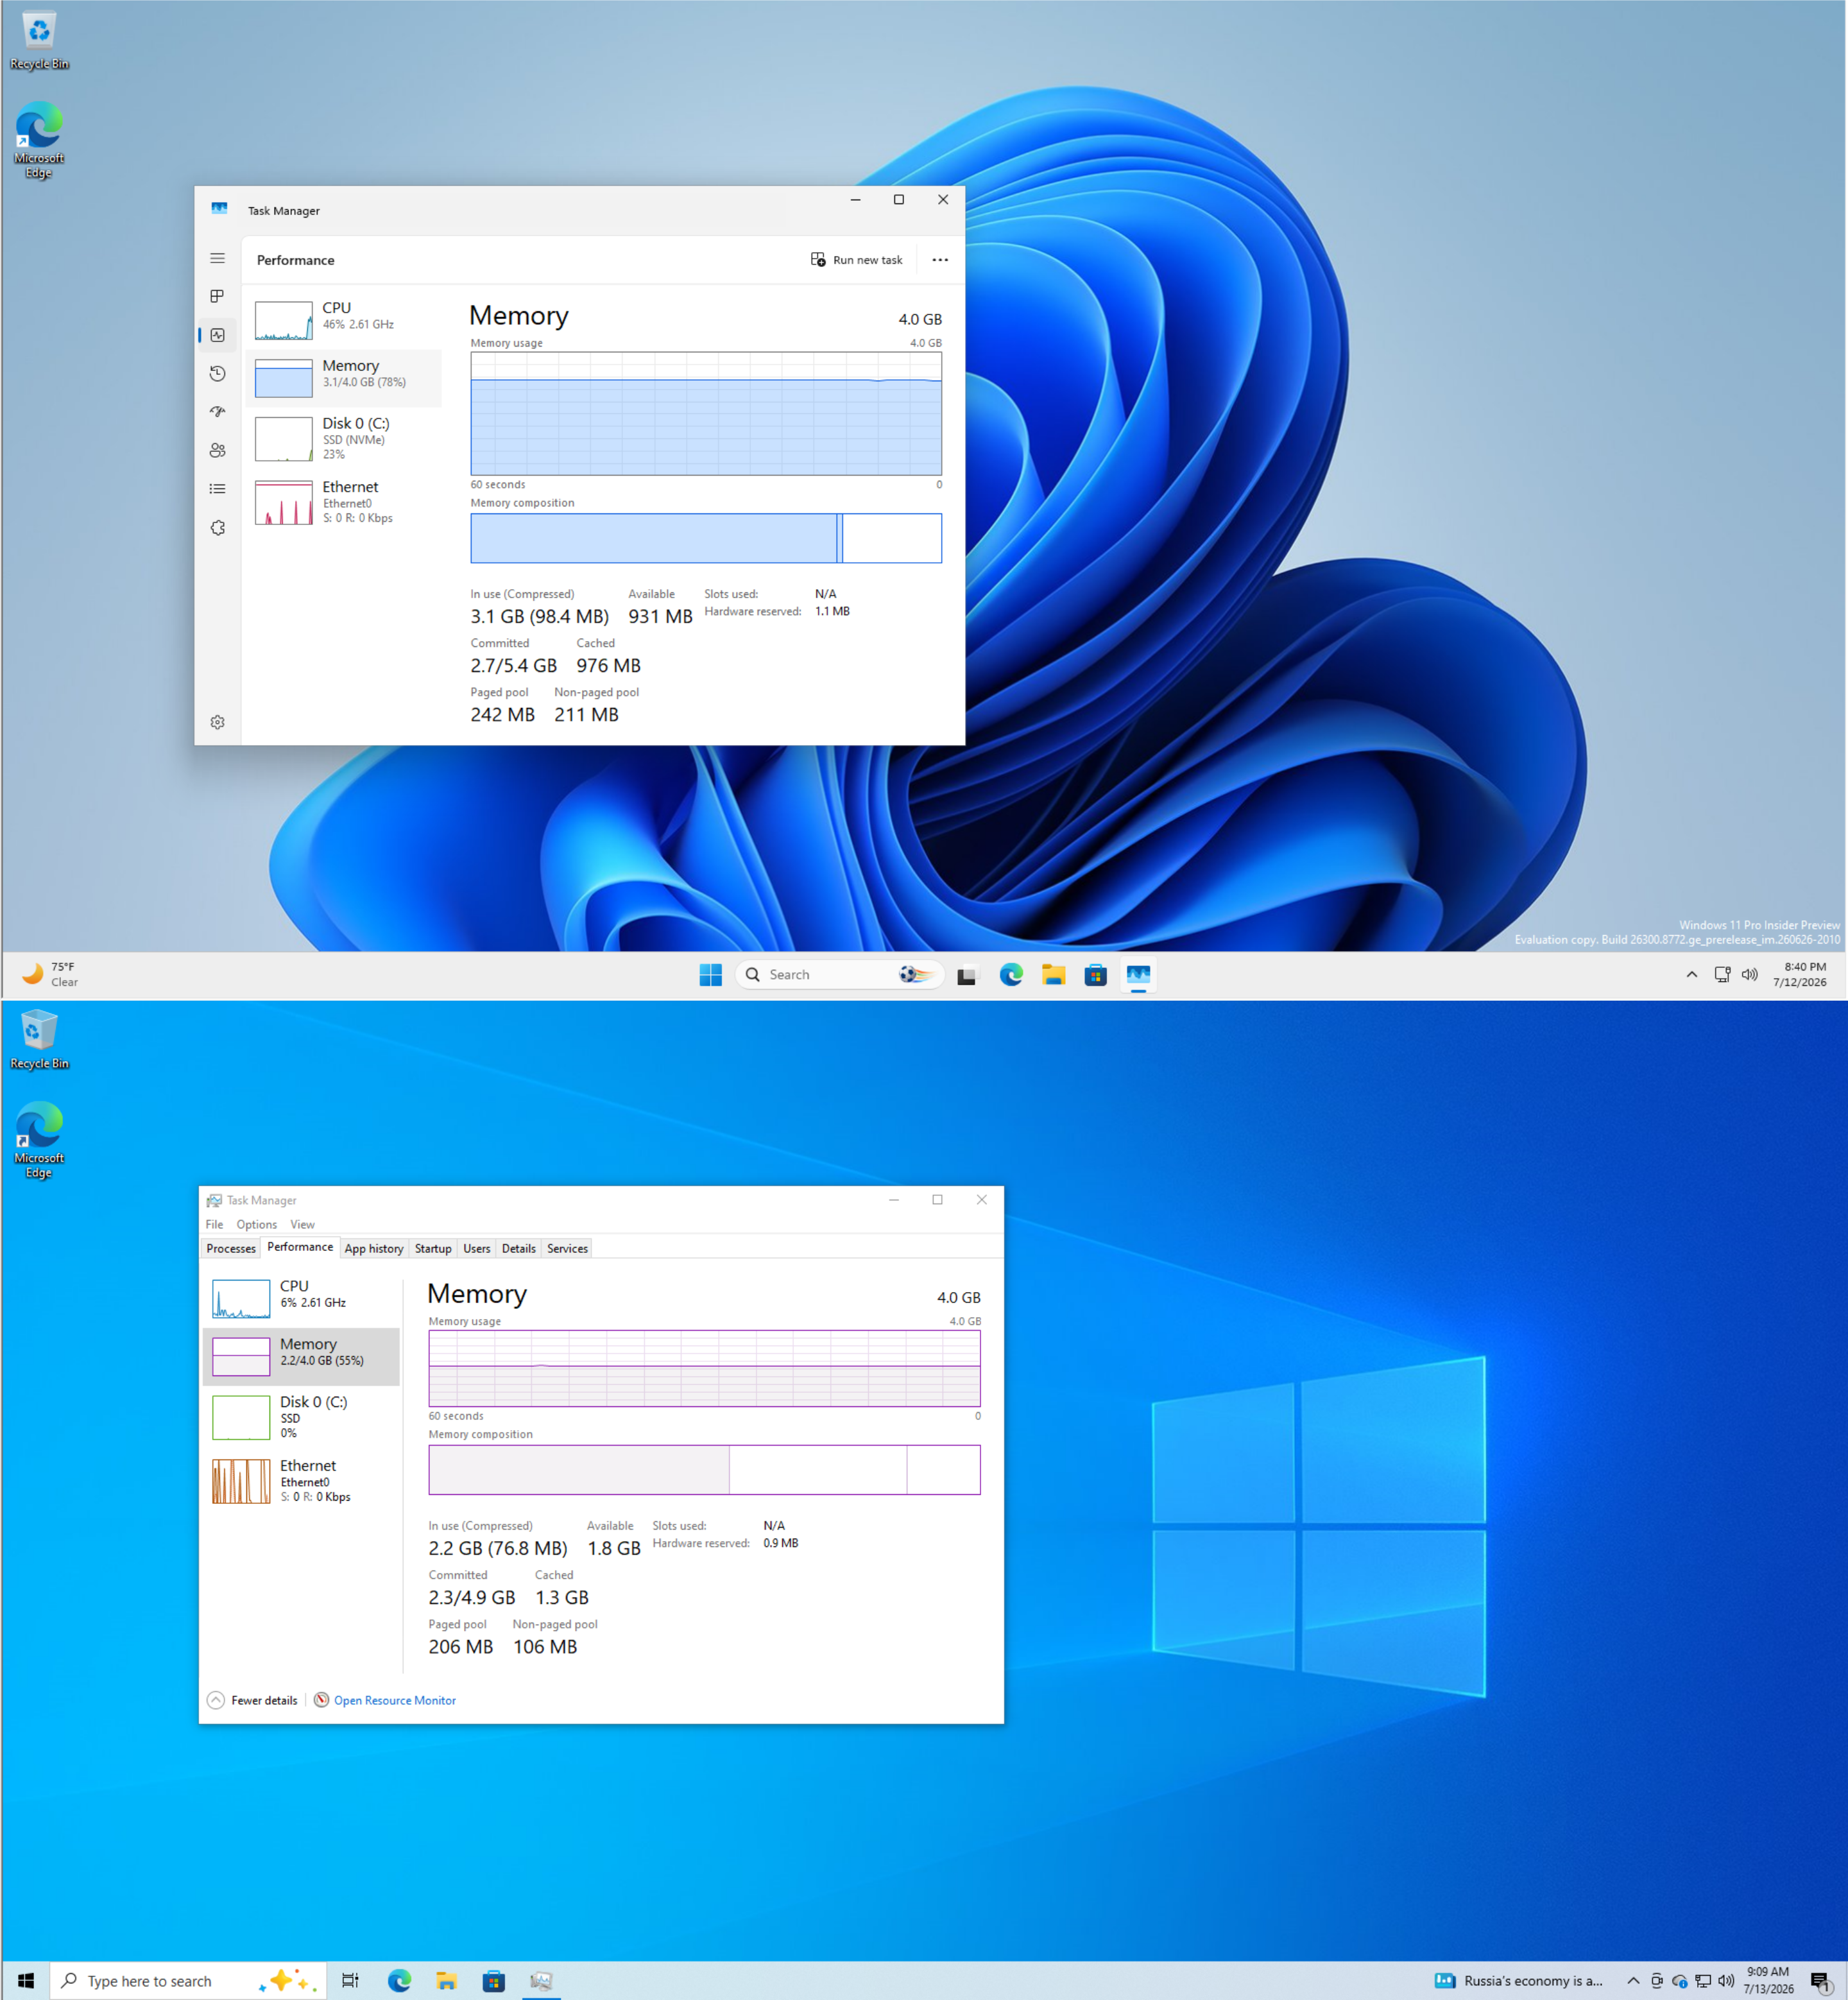The height and width of the screenshot is (2000, 1848).
Task: Open Task View on Windows 10 taskbar
Action: pos(350,1980)
